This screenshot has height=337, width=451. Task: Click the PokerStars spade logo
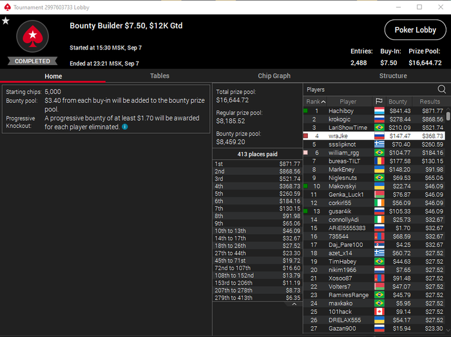pyautogui.click(x=32, y=37)
